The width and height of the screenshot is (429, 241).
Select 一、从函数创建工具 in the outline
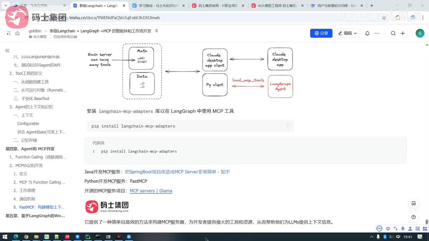tap(31, 82)
